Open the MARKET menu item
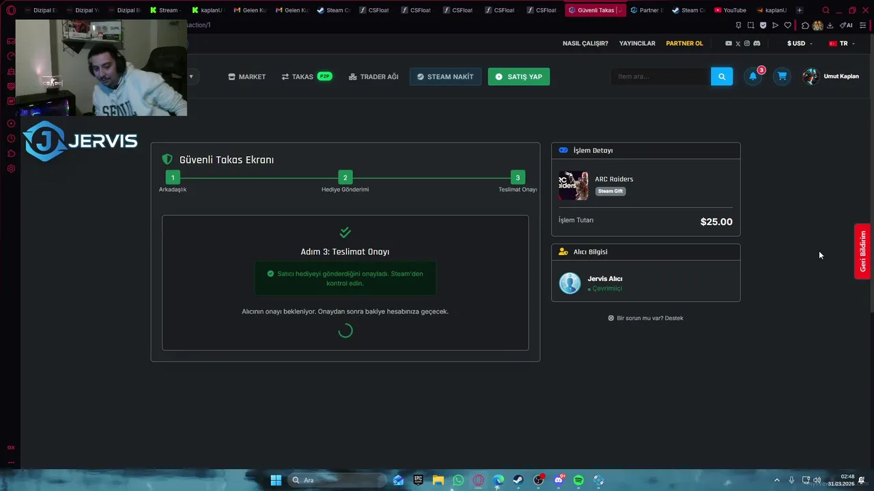This screenshot has height=491, width=874. point(246,76)
